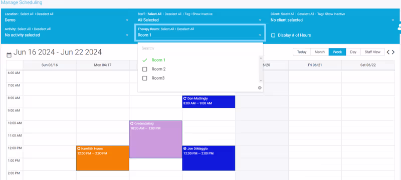Click Staff Tag link

(x=187, y=14)
